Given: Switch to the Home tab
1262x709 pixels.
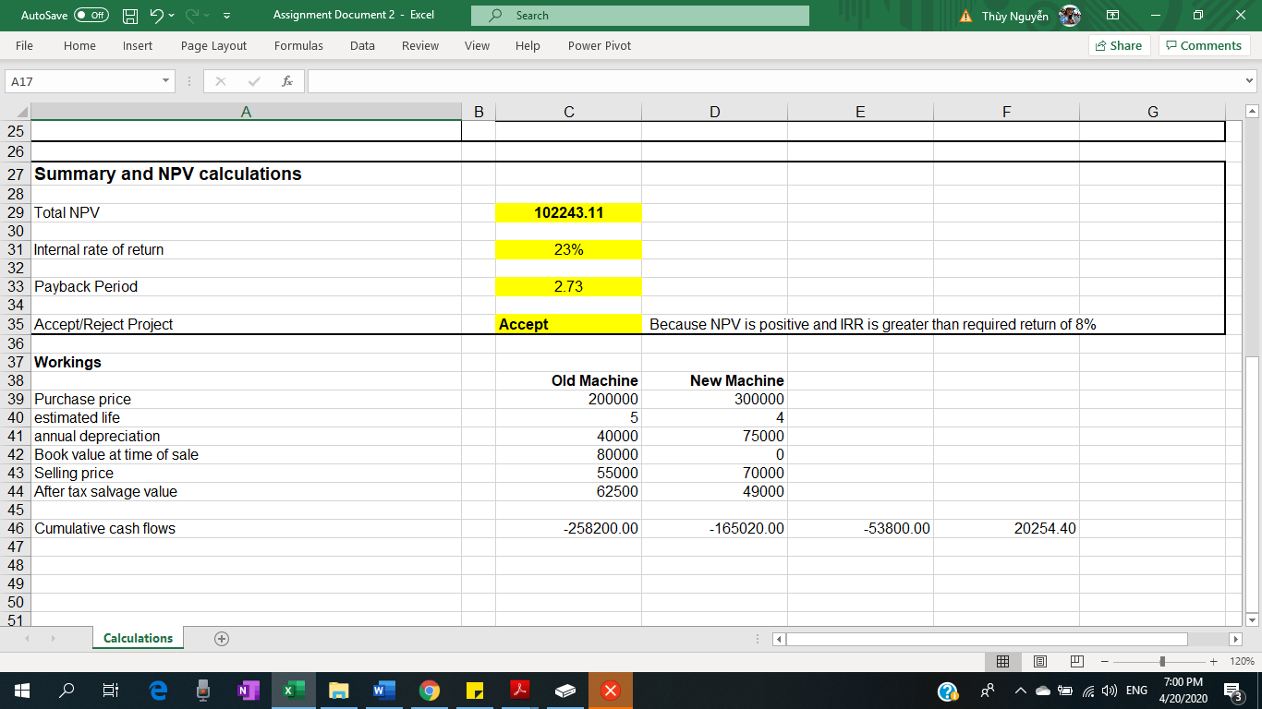Looking at the screenshot, I should [x=79, y=45].
